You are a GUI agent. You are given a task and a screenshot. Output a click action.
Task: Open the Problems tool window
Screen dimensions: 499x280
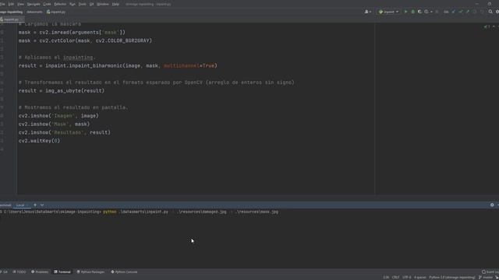[x=40, y=272]
